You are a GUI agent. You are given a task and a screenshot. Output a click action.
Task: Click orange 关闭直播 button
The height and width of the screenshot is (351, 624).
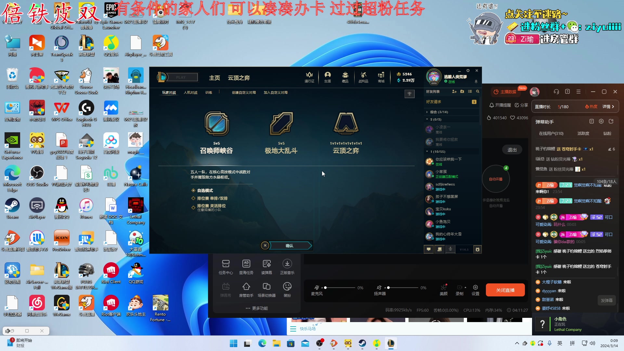[x=505, y=290]
